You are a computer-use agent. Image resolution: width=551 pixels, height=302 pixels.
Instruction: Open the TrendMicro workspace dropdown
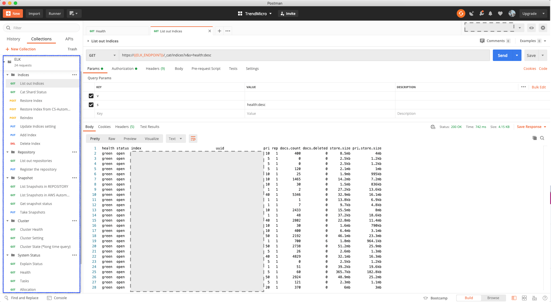click(x=255, y=13)
